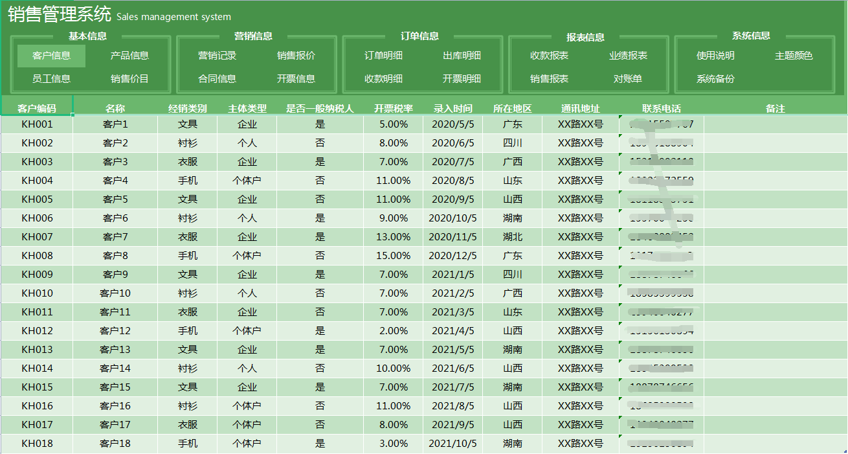Viewport: 848px width, 454px height.
Task: View the 开票明细 report
Action: coord(463,79)
